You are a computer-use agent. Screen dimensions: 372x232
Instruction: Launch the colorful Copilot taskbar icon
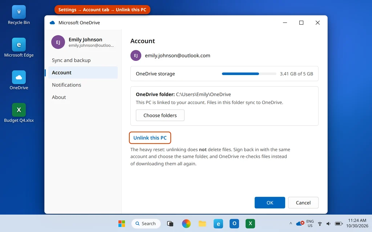pos(186,223)
